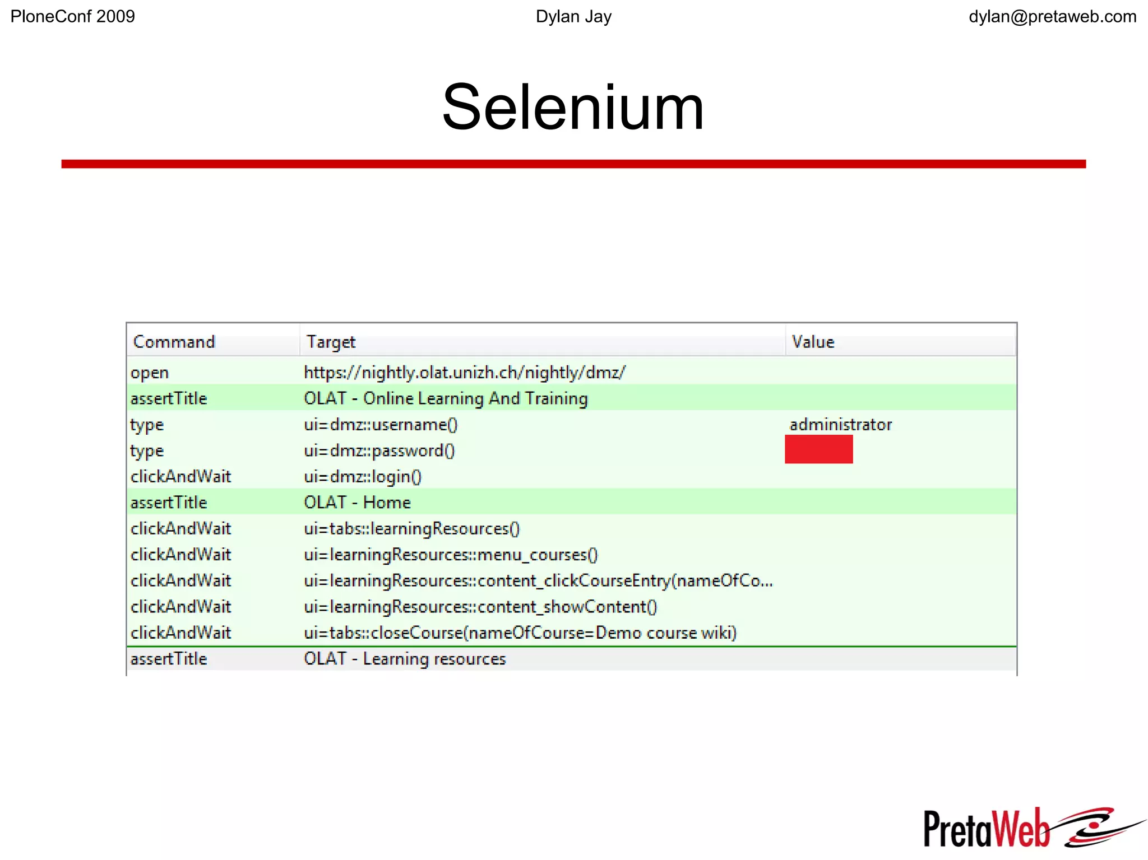1148x860 pixels.
Task: Select the OLAT - Learning resources assertTitle row
Action: (405, 659)
